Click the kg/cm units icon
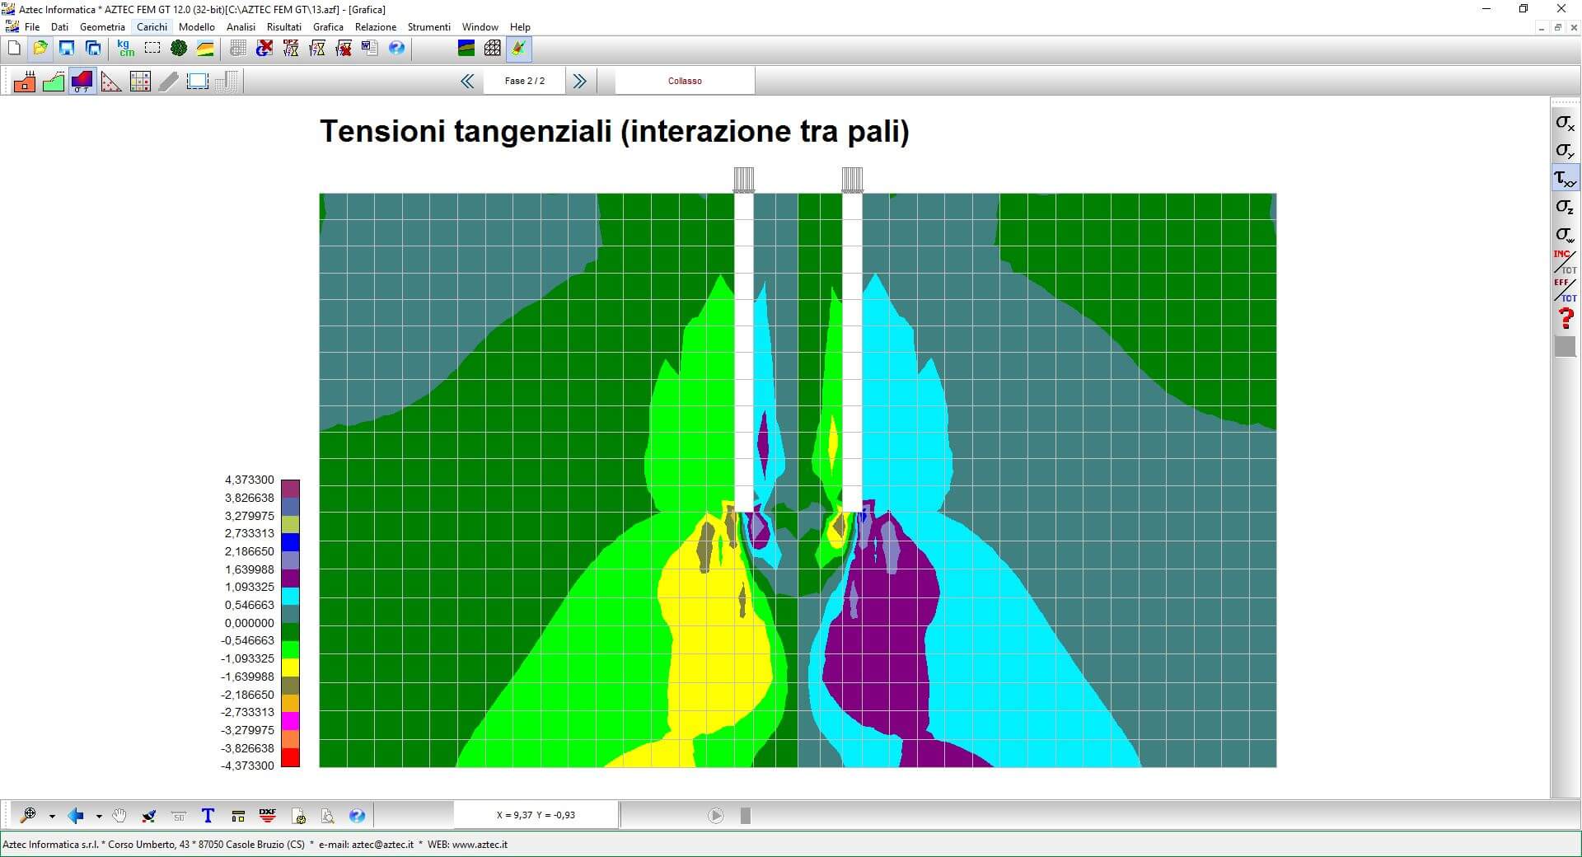Screen dimensions: 1582x857 click(125, 49)
